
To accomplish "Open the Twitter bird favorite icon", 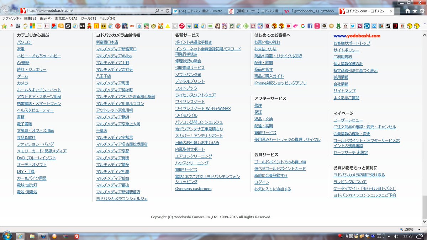I will pos(352,26).
